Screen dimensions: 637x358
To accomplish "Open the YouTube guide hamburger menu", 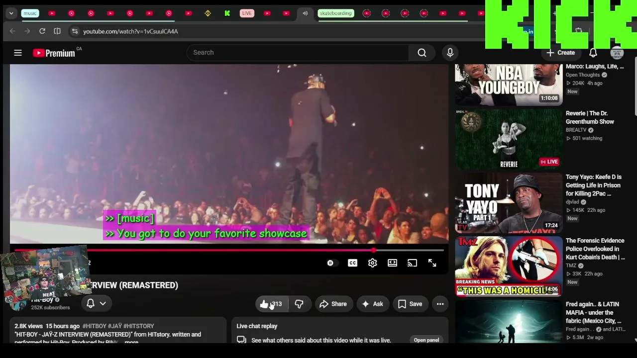I will point(18,53).
